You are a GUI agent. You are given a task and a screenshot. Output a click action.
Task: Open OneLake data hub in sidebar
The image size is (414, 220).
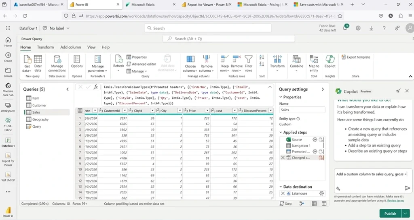click(8, 89)
